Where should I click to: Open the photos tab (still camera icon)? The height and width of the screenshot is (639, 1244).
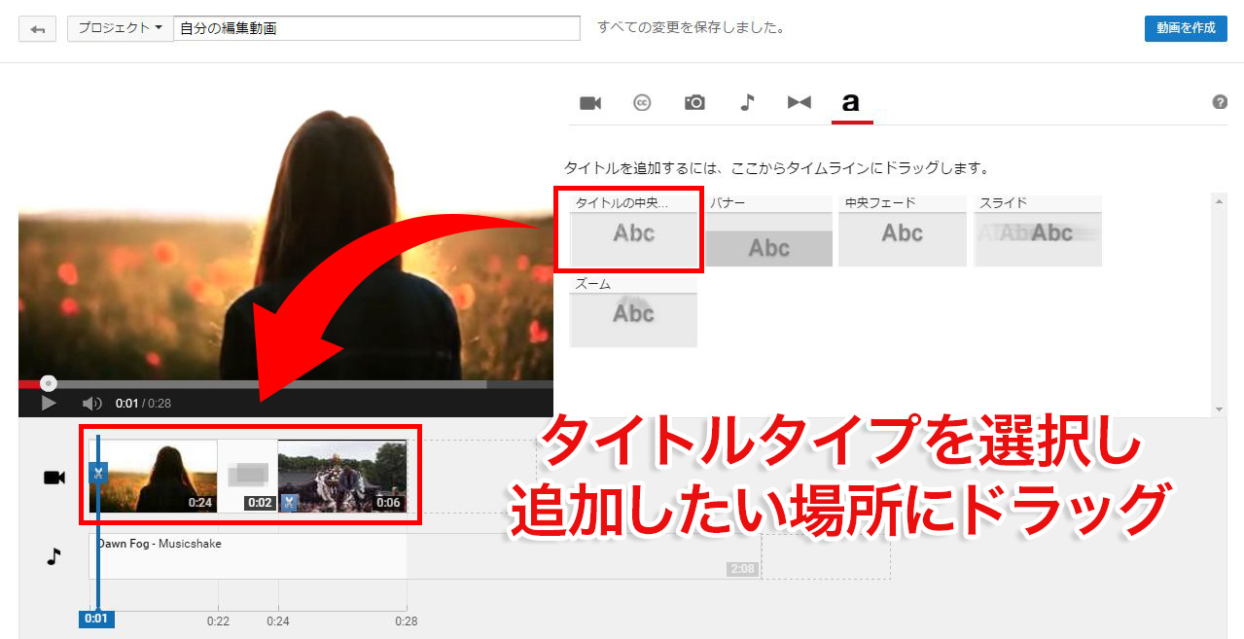[x=694, y=103]
